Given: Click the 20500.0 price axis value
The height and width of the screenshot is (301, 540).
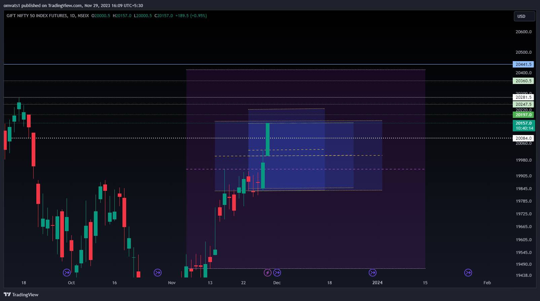Looking at the screenshot, I should pyautogui.click(x=524, y=52).
